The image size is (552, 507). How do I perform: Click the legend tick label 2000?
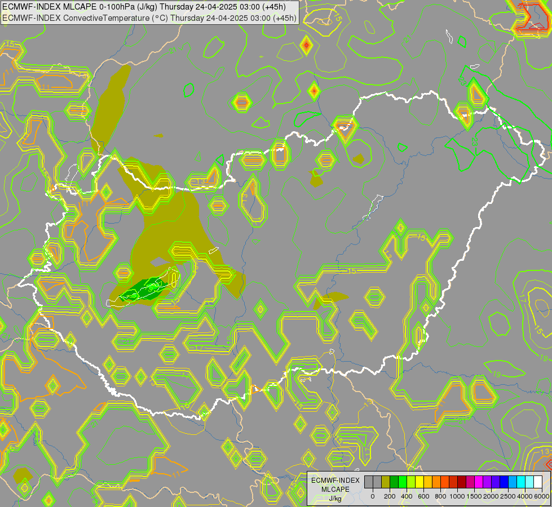[491, 496]
